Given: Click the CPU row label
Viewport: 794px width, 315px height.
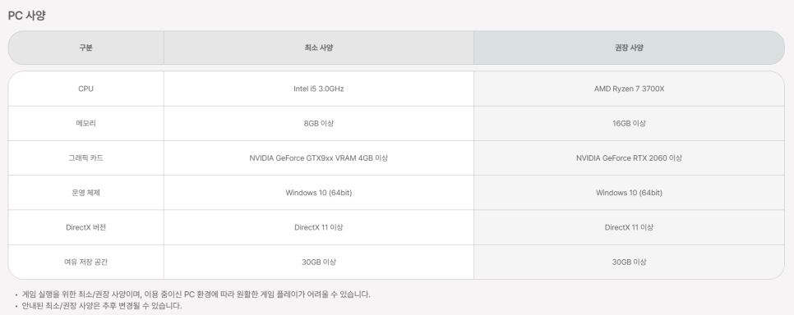Looking at the screenshot, I should (x=85, y=89).
